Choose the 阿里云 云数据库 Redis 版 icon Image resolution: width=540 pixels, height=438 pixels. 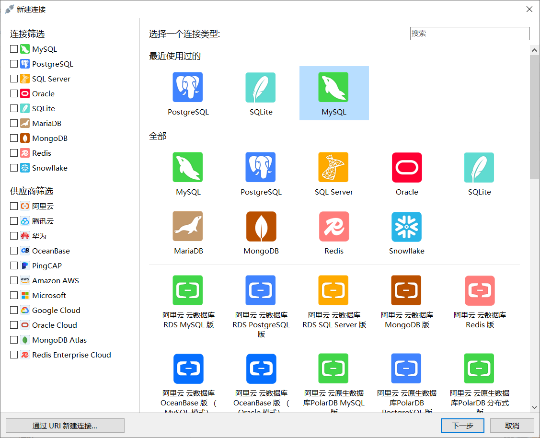click(479, 290)
